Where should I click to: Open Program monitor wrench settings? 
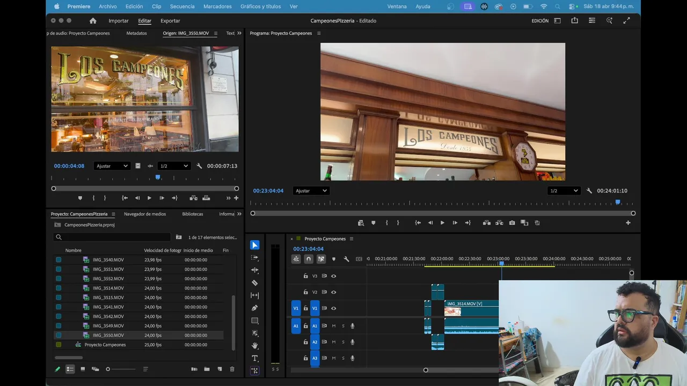point(589,191)
